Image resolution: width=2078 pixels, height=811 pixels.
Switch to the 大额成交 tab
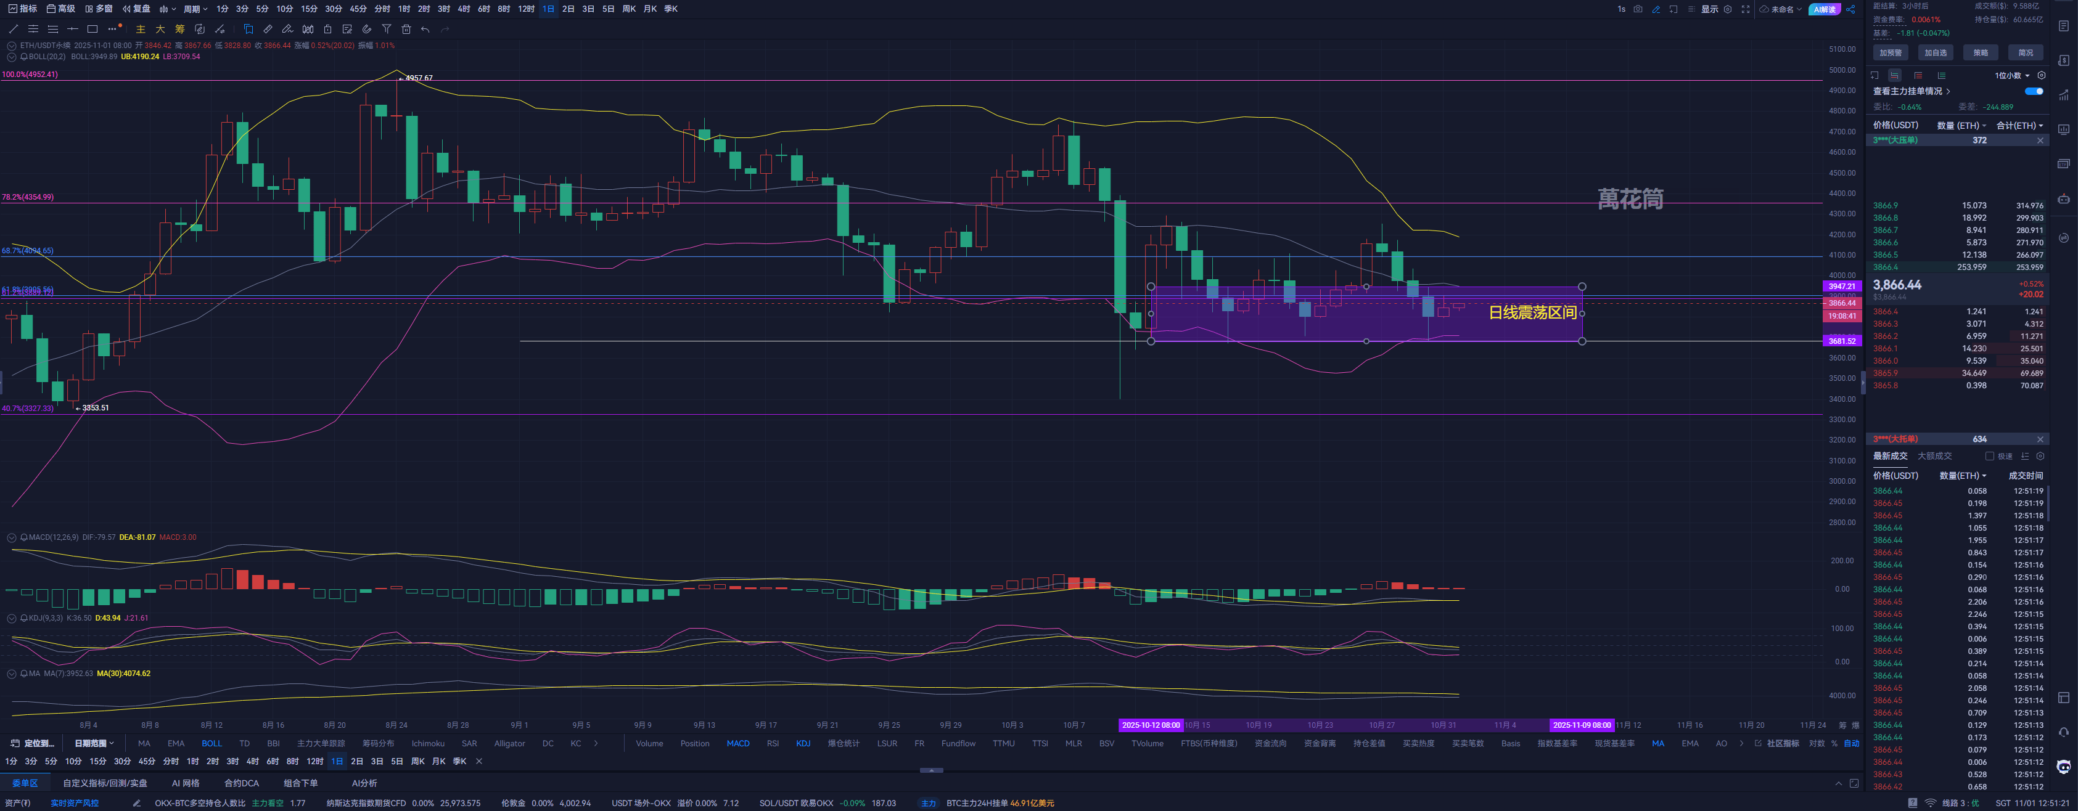(x=1934, y=456)
